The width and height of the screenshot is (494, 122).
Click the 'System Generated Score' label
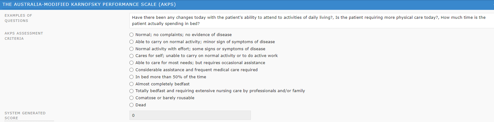pos(25,116)
